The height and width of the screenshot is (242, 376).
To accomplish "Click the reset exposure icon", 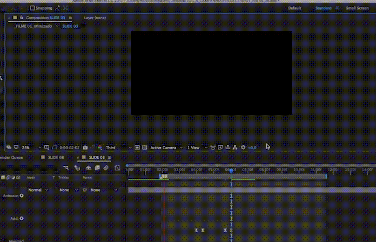I will pos(243,147).
